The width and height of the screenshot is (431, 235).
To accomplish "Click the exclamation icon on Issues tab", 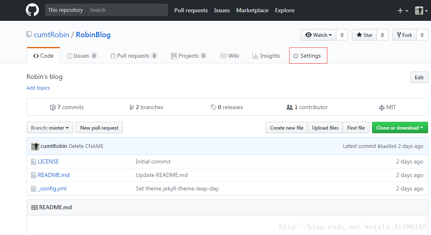I will 70,56.
